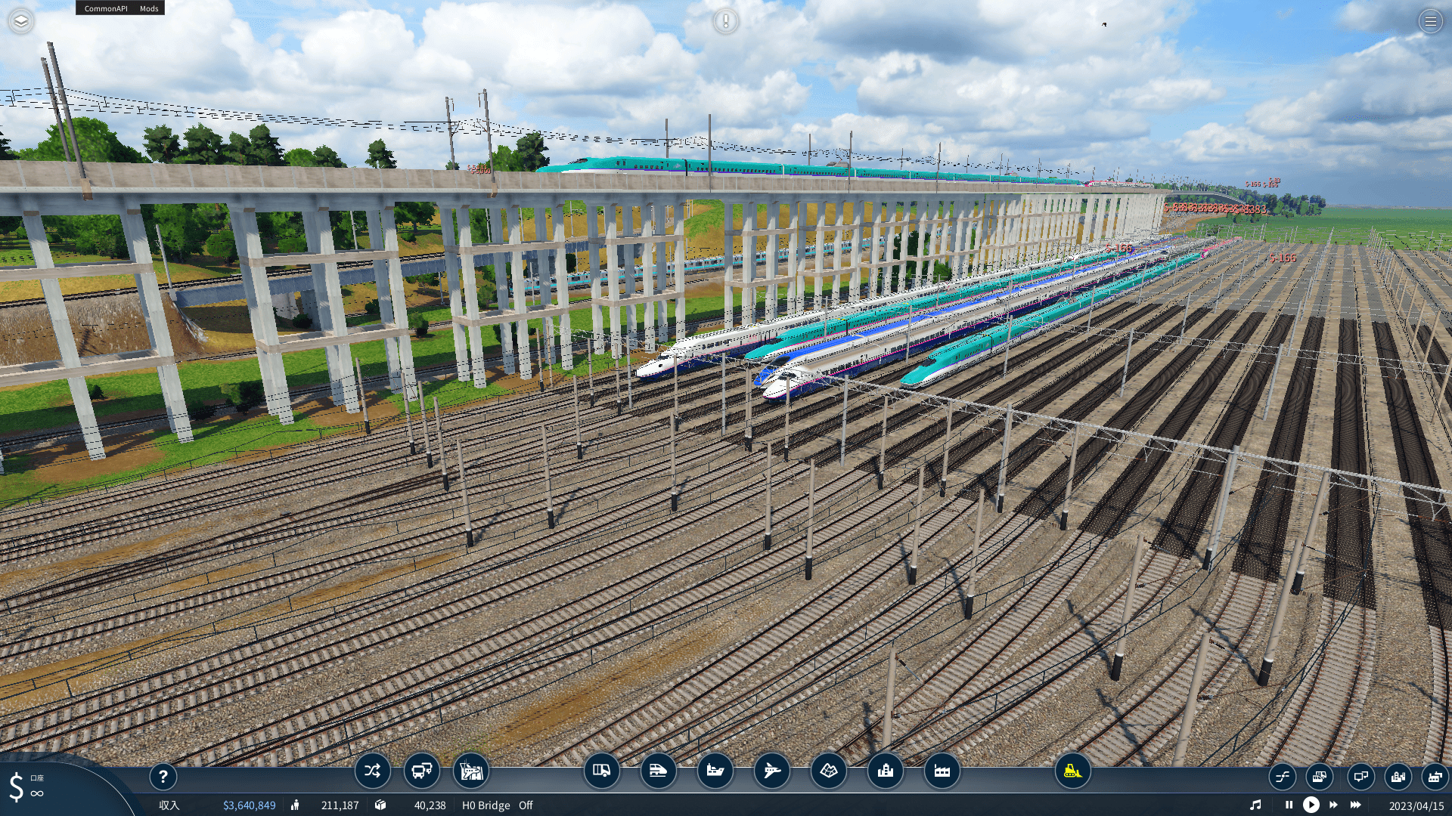Click the income value $3,640,849

click(249, 805)
